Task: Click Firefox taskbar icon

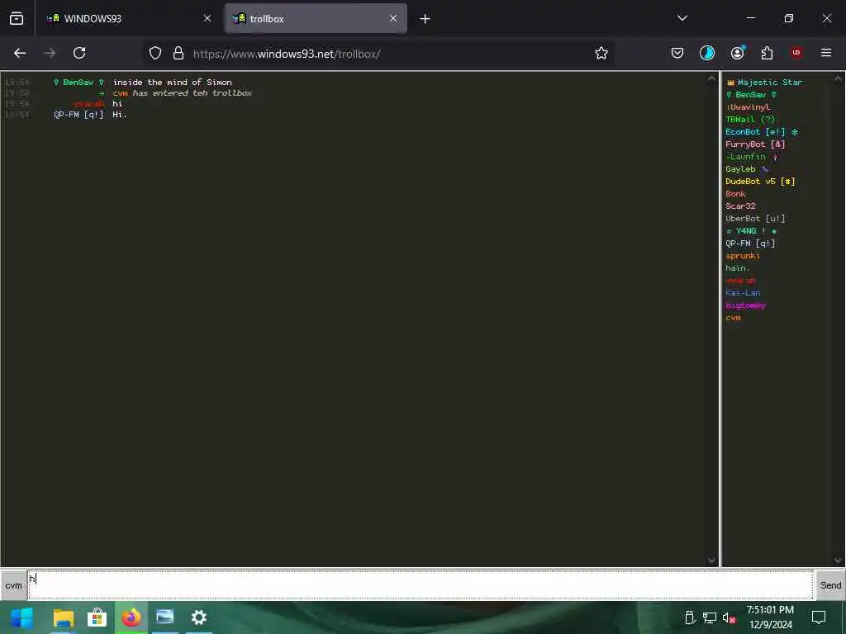Action: [131, 617]
